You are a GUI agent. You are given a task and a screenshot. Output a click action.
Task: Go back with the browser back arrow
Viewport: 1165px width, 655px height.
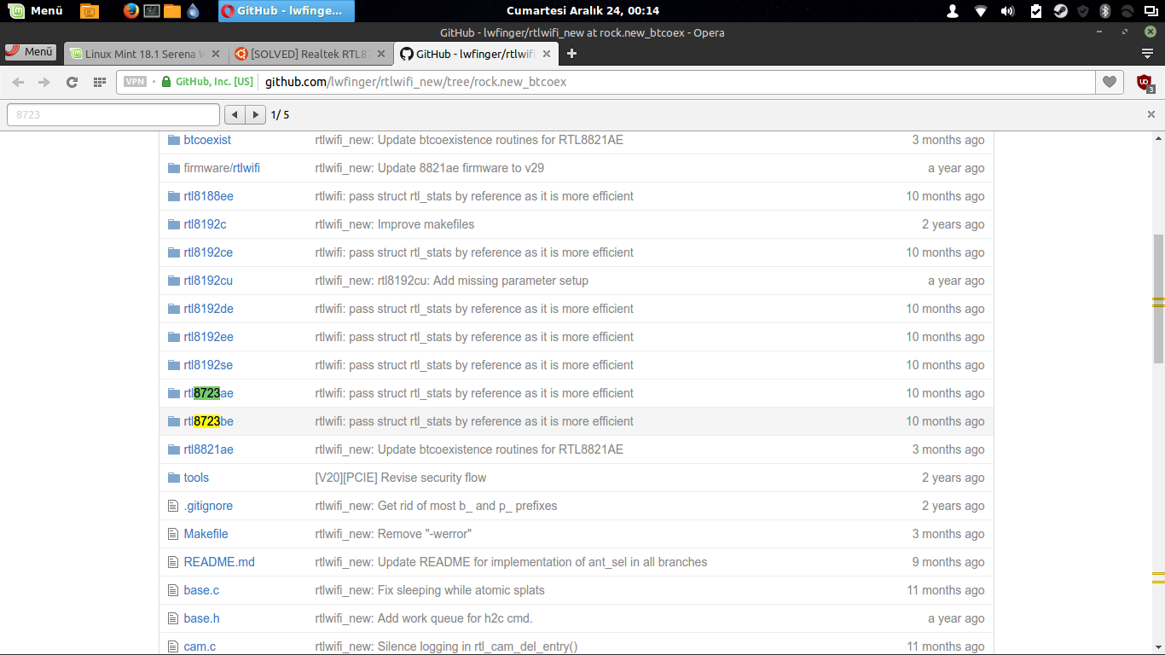(18, 82)
